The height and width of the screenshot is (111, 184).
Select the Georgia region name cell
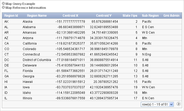click(29, 76)
